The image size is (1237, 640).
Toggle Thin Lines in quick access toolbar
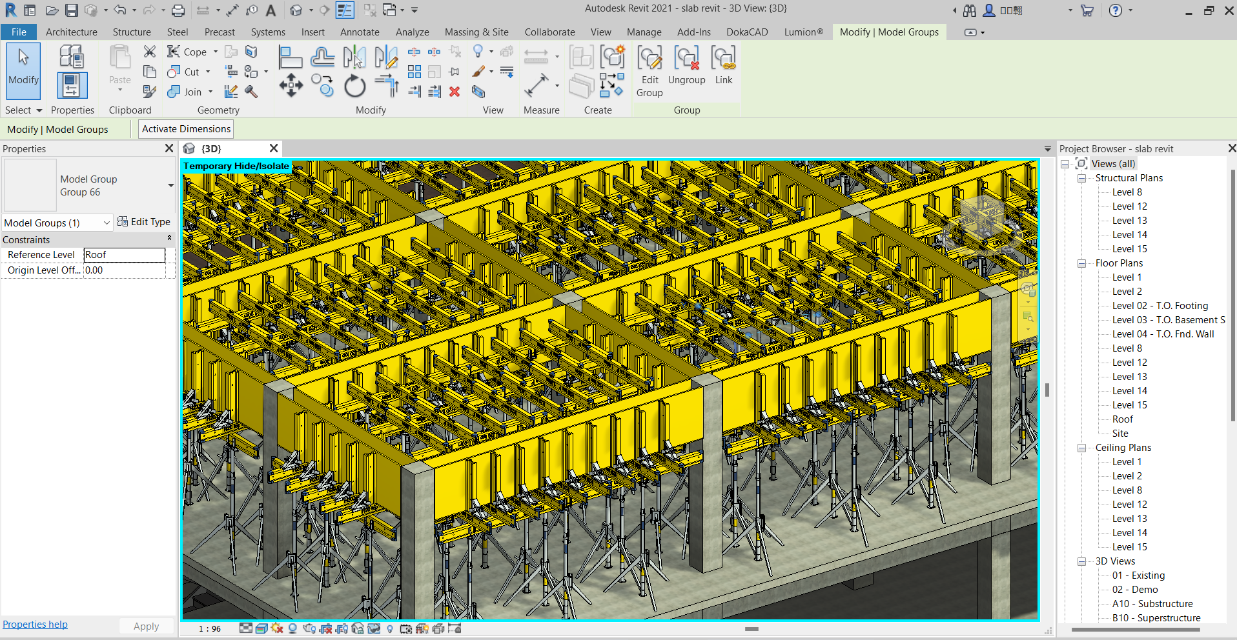[x=345, y=10]
